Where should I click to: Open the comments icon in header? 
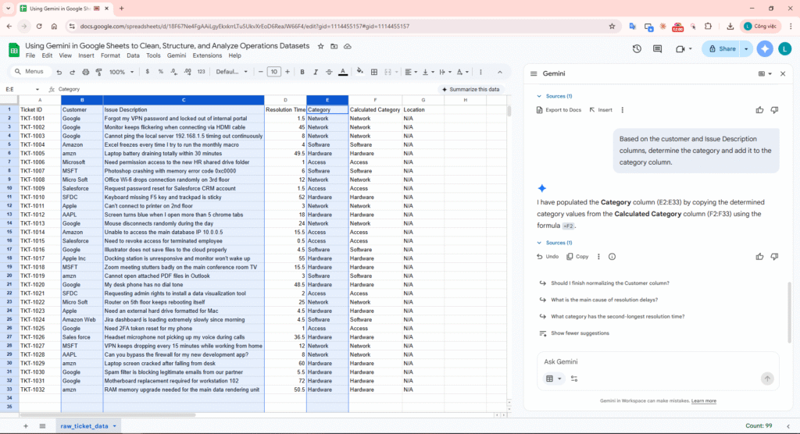pyautogui.click(x=658, y=49)
